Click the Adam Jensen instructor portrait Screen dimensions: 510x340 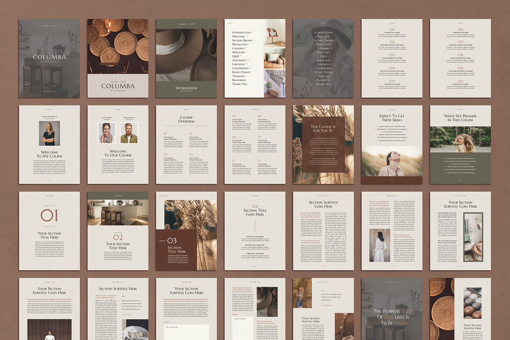click(x=129, y=133)
